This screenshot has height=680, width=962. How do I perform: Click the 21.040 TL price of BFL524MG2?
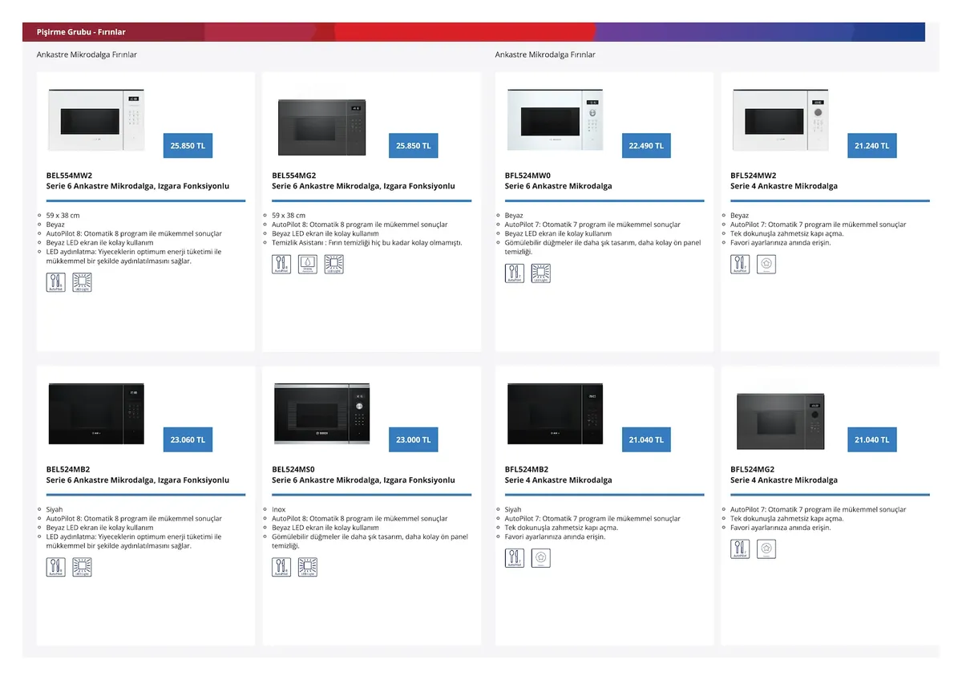click(872, 439)
